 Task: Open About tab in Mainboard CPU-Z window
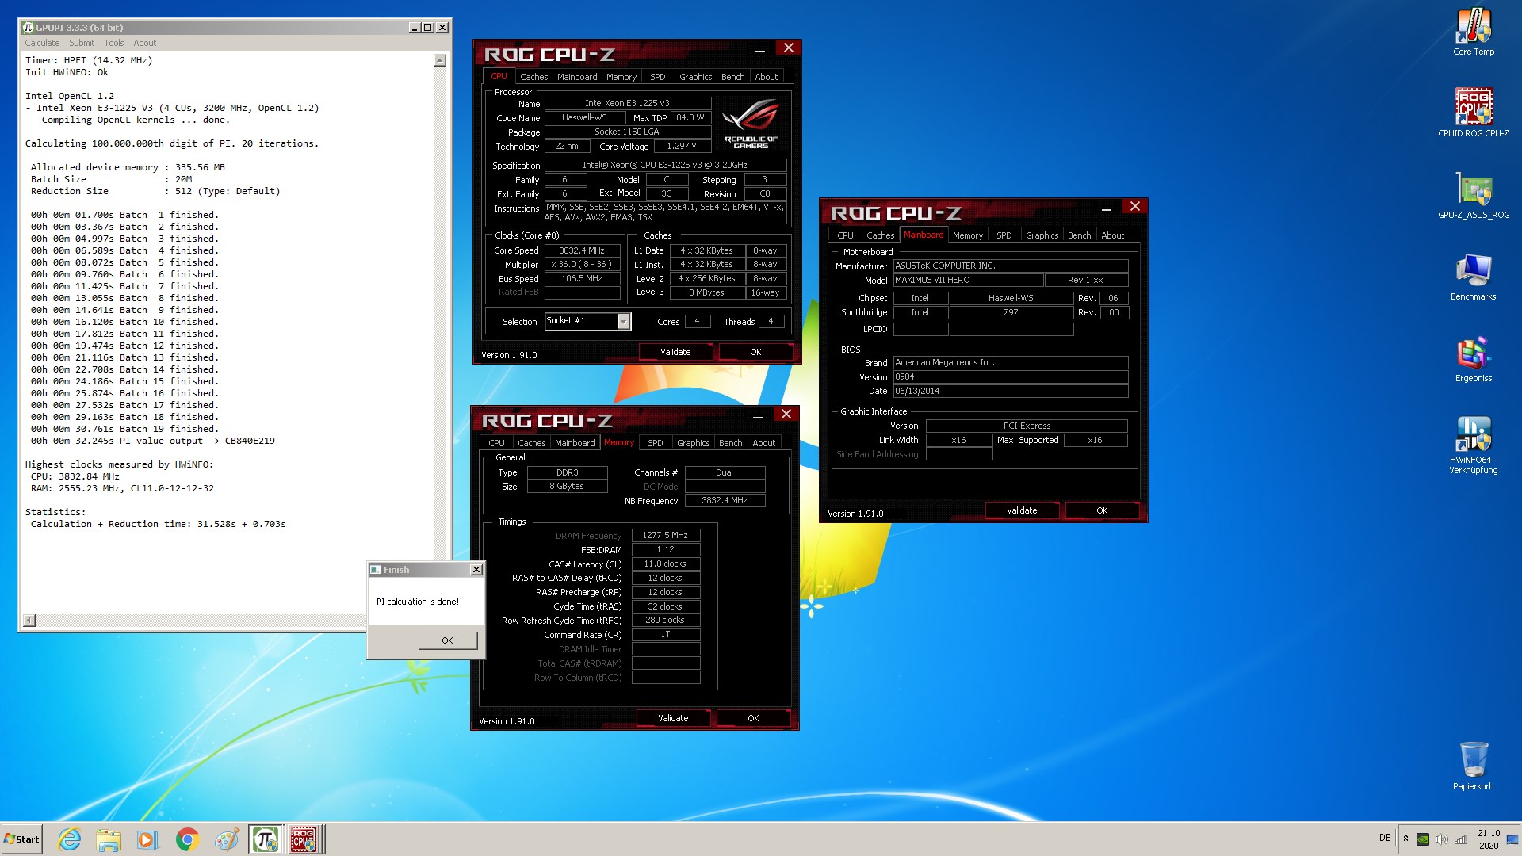pos(1112,235)
